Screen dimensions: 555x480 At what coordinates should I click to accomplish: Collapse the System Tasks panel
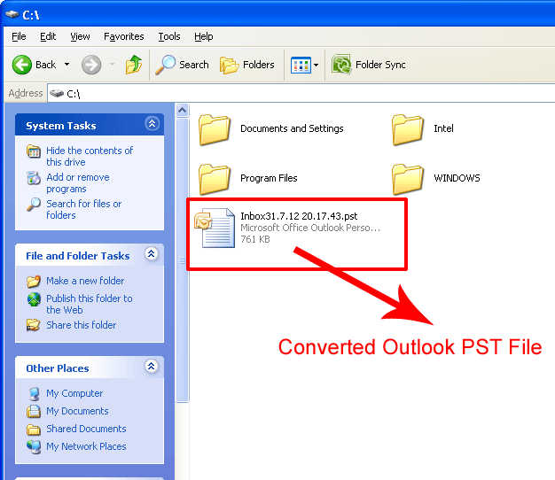pos(152,124)
